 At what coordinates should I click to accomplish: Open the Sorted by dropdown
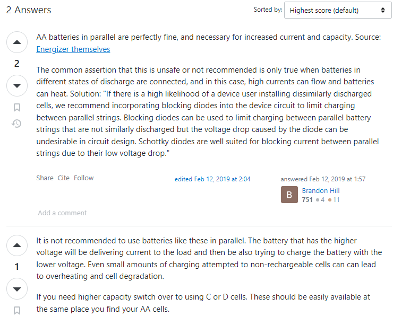pyautogui.click(x=338, y=10)
